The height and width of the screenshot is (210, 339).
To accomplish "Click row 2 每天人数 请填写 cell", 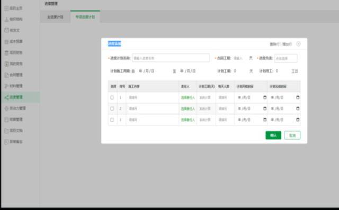I will [x=225, y=108].
